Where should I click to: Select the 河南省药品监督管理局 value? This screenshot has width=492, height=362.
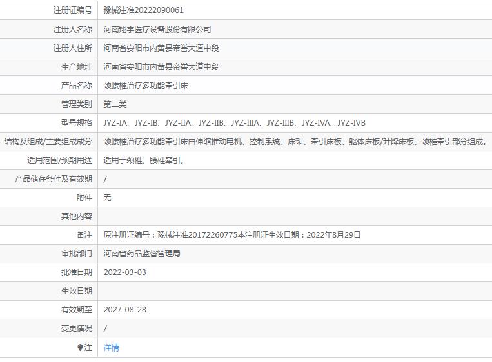142,254
